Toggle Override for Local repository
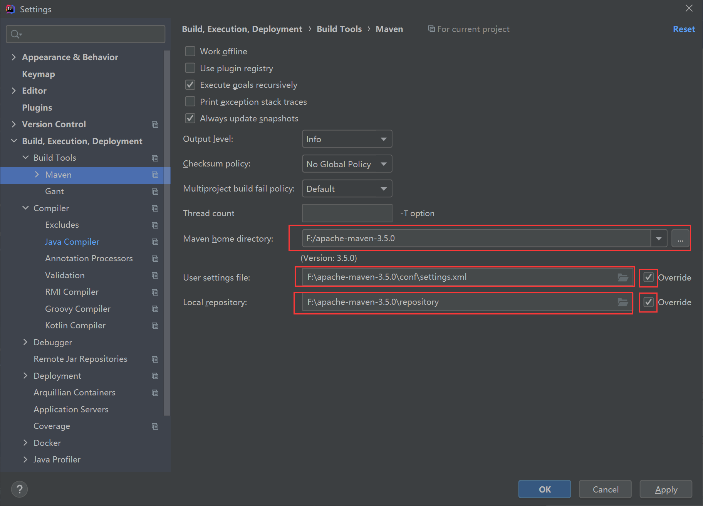Viewport: 703px width, 506px height. click(x=648, y=302)
